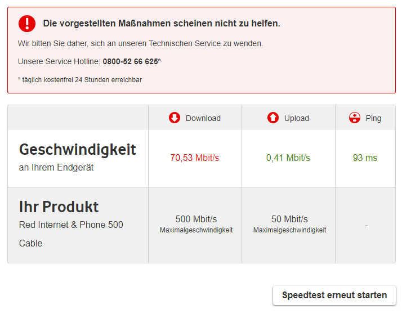Click the red Upload arrow icon
The image size is (411, 323).
(x=273, y=118)
